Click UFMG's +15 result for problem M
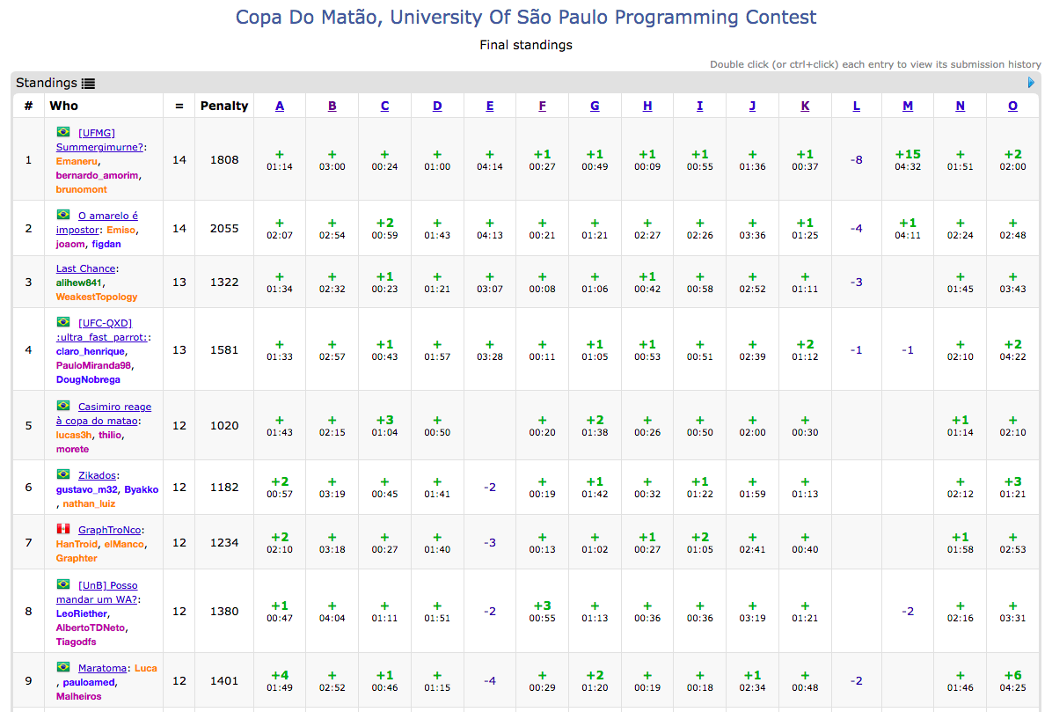 908,159
